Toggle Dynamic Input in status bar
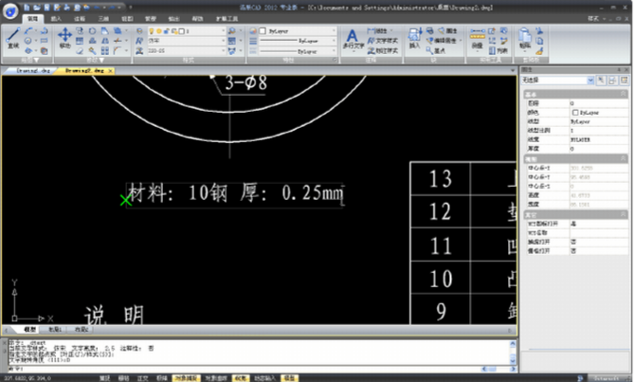This screenshot has height=382, width=635. click(264, 378)
